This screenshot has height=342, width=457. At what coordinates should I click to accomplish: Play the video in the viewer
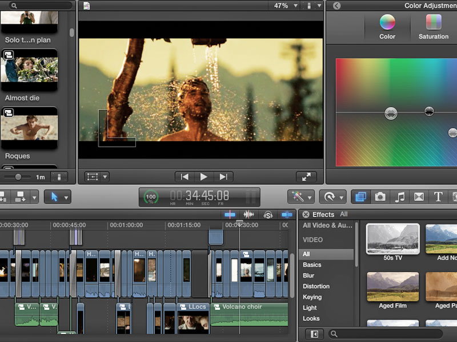[203, 177]
